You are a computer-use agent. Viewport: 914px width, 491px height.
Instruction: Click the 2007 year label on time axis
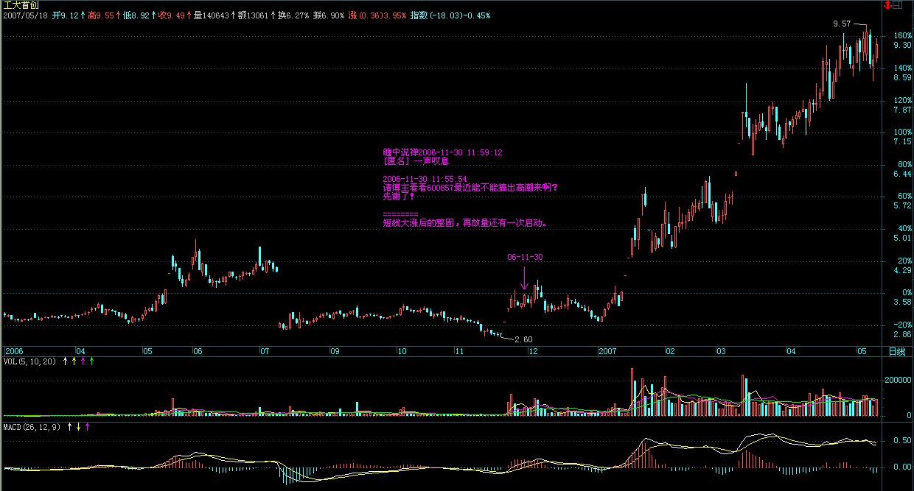click(608, 352)
